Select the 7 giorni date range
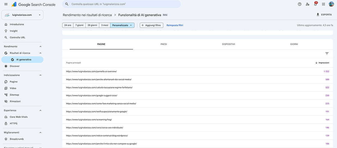Screen dimensions: 337x148 pos(79,25)
